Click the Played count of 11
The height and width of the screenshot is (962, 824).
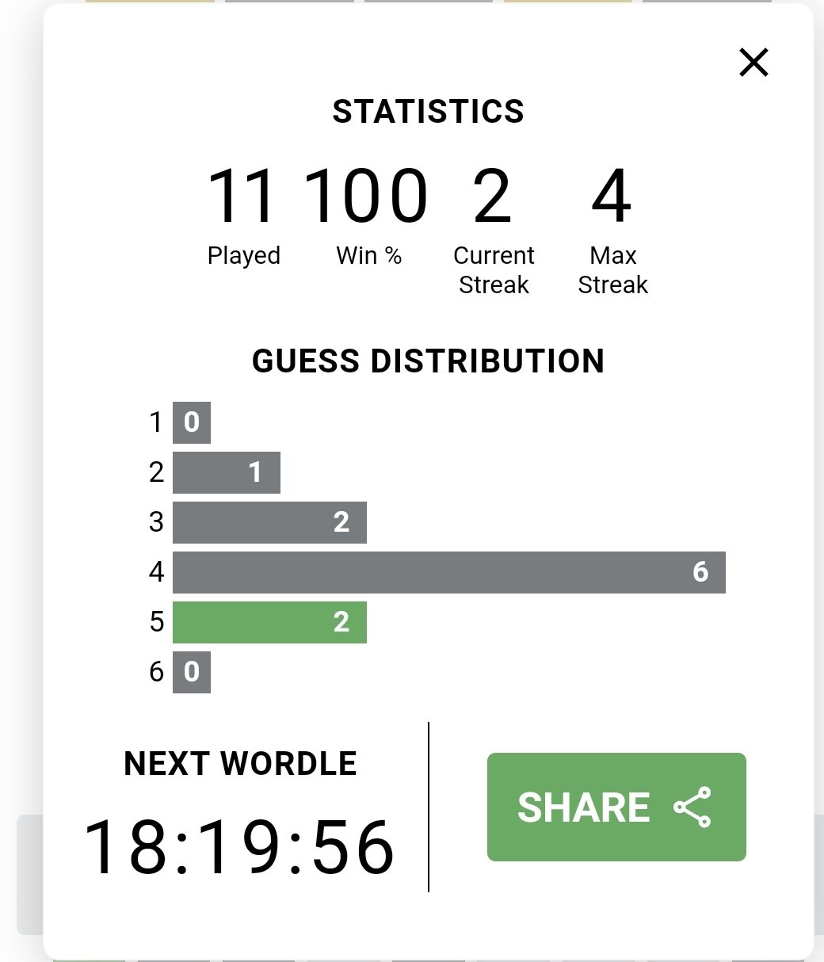click(242, 195)
